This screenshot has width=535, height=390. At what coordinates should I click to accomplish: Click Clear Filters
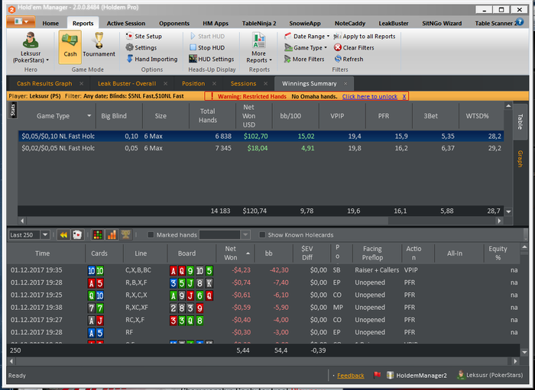tap(354, 47)
